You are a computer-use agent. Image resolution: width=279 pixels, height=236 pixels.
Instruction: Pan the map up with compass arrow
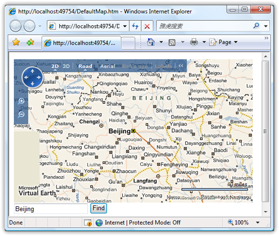[x=32, y=71]
